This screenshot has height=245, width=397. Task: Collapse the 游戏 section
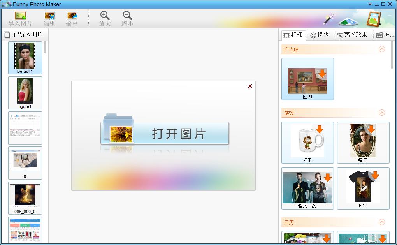coord(382,113)
